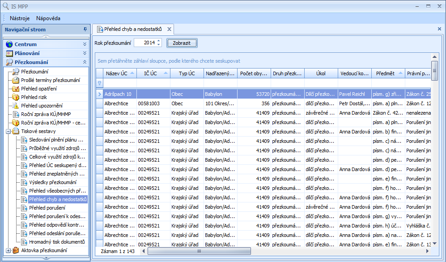Click the Aktovka přezkoumání briefcase icon

(16, 250)
